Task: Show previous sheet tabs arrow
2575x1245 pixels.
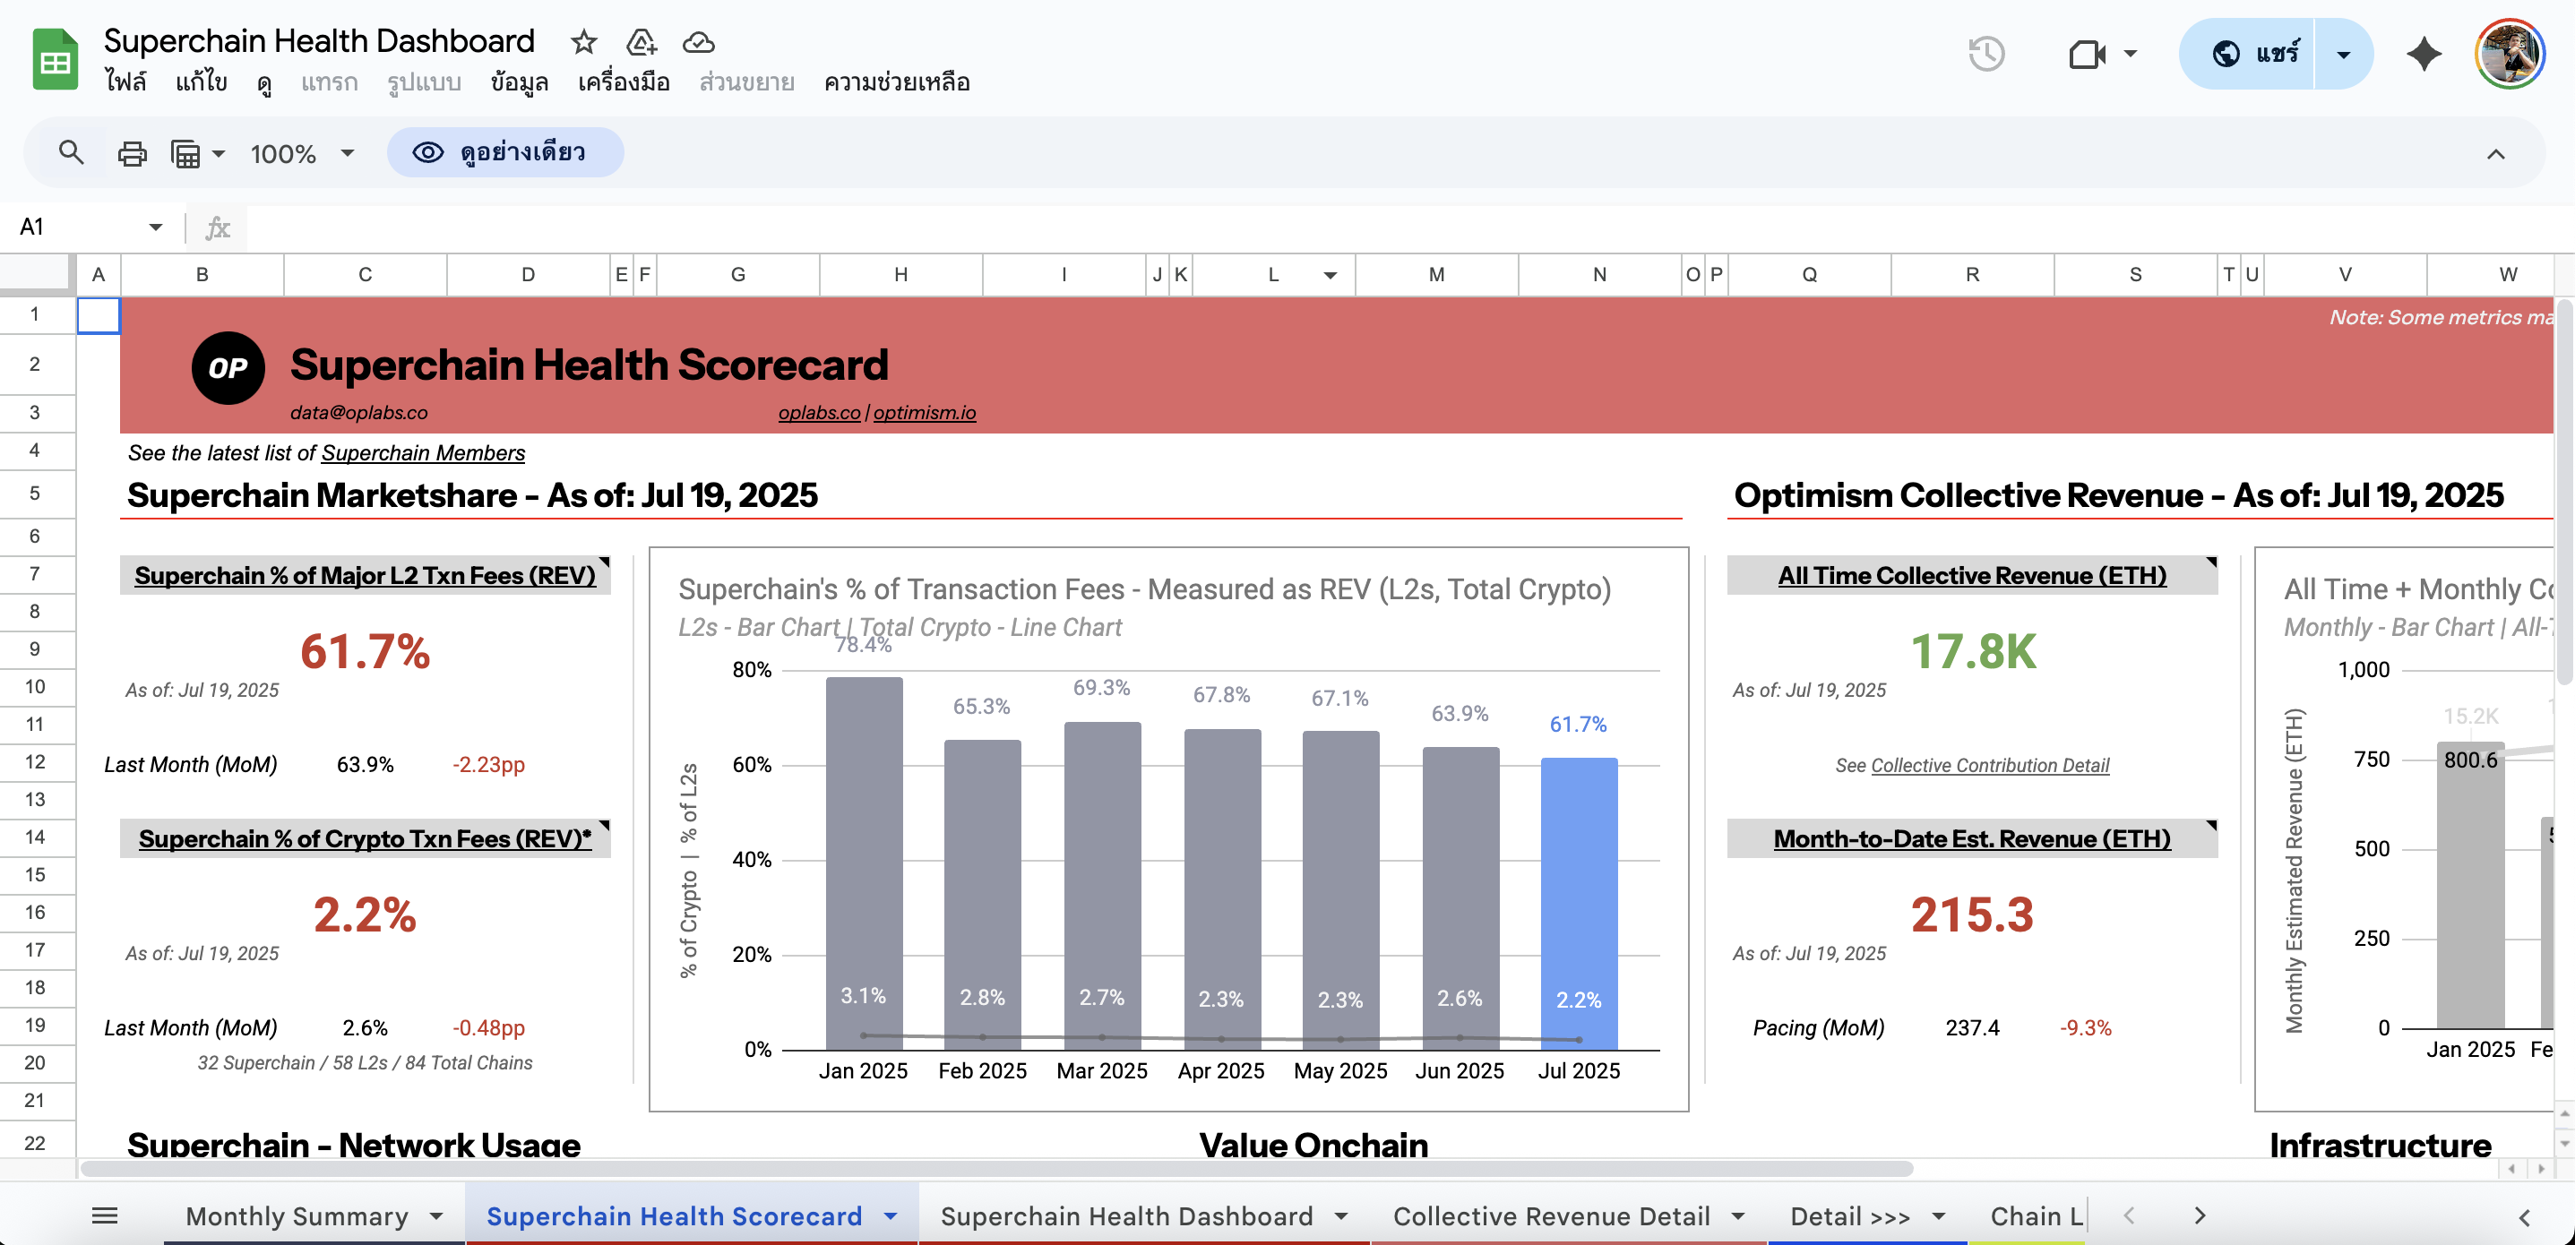Action: 2129,1216
